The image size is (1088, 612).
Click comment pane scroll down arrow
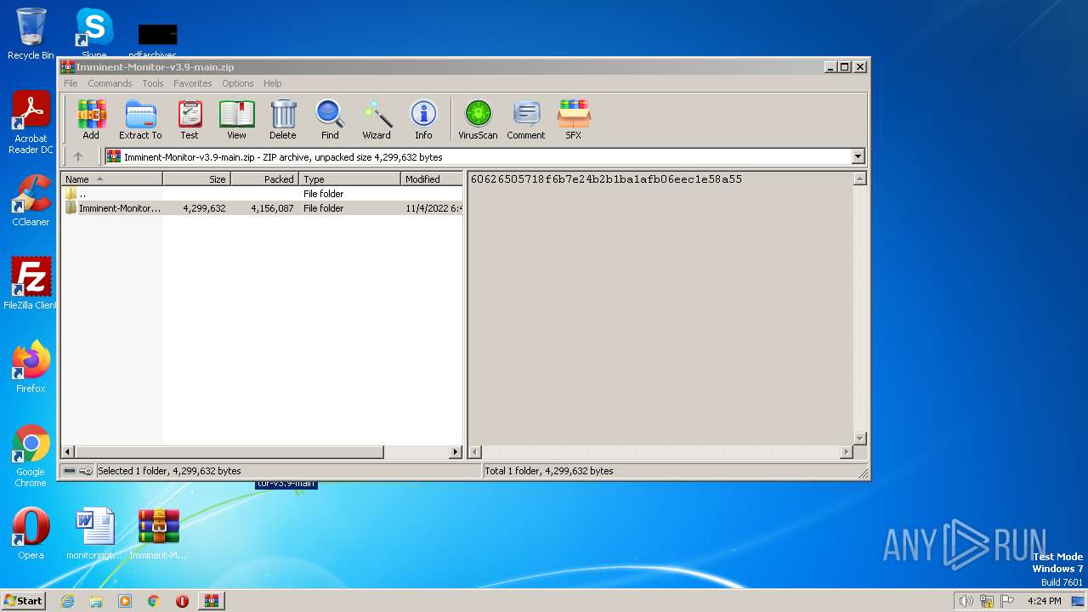pyautogui.click(x=859, y=439)
